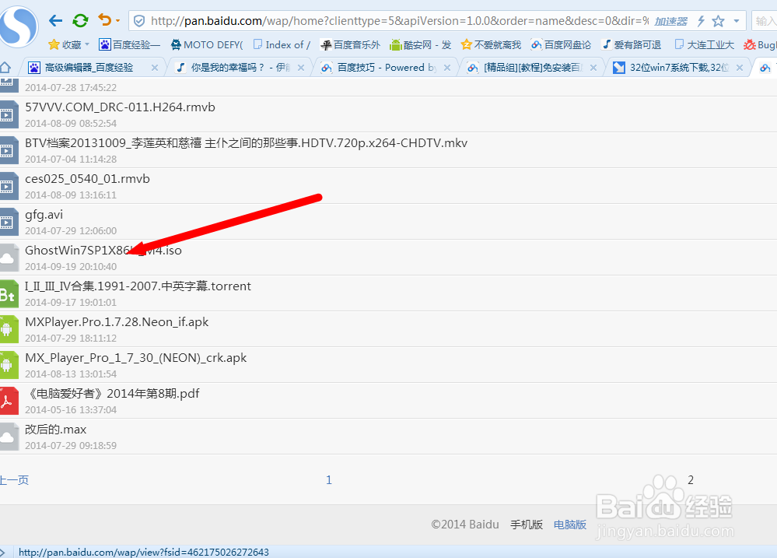This screenshot has width=777, height=558.
Task: Click video icon of BTV档案 mkv file
Action: 9,150
